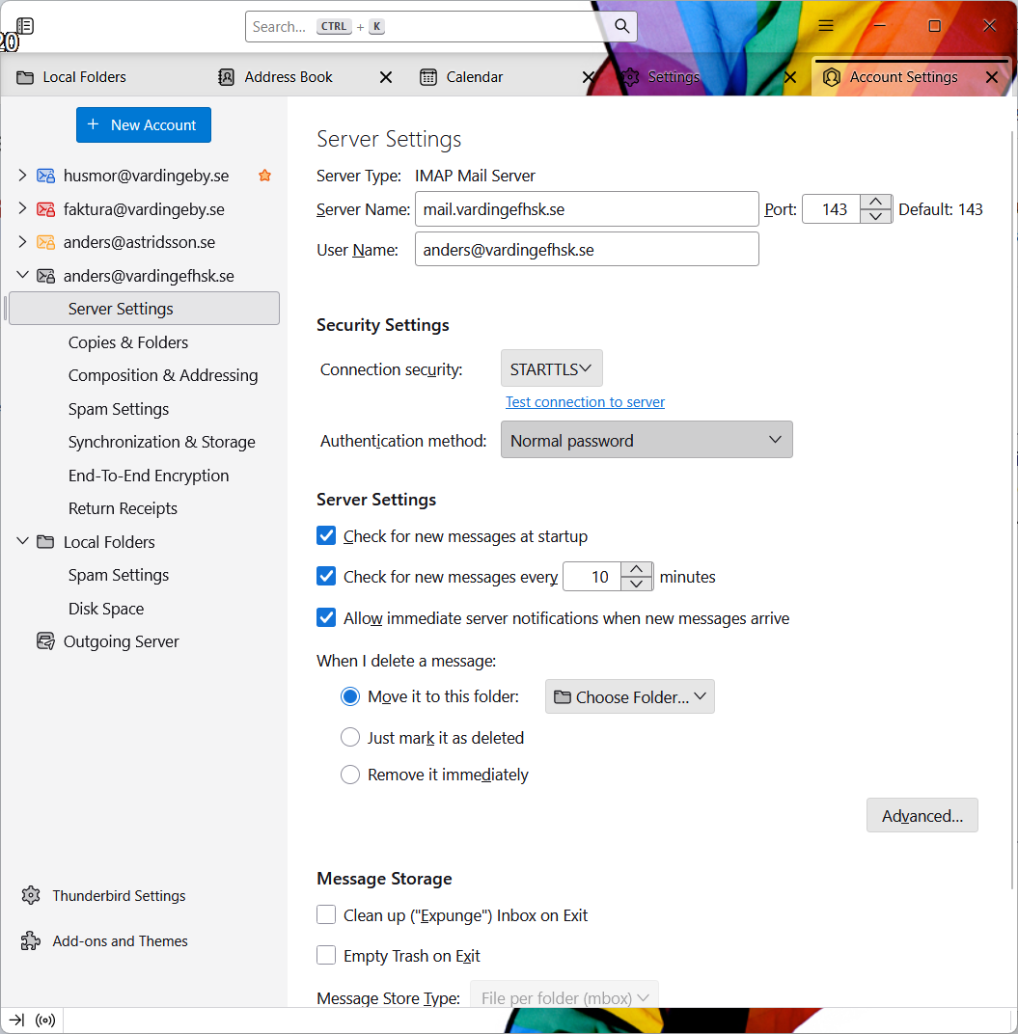Expand the faktura@vardingeby.se account

pyautogui.click(x=22, y=208)
